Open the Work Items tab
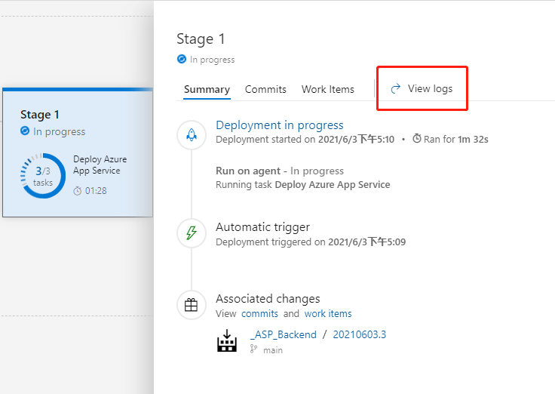The height and width of the screenshot is (394, 555). tap(327, 89)
